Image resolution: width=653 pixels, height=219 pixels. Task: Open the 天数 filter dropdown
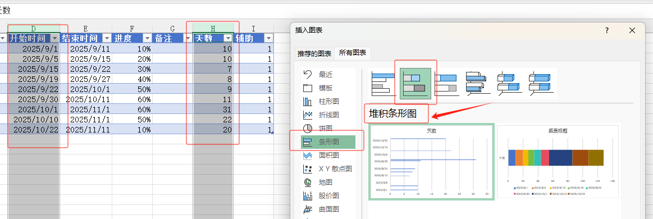pyautogui.click(x=227, y=38)
